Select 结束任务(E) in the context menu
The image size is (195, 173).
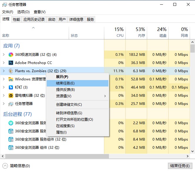tap(78, 83)
